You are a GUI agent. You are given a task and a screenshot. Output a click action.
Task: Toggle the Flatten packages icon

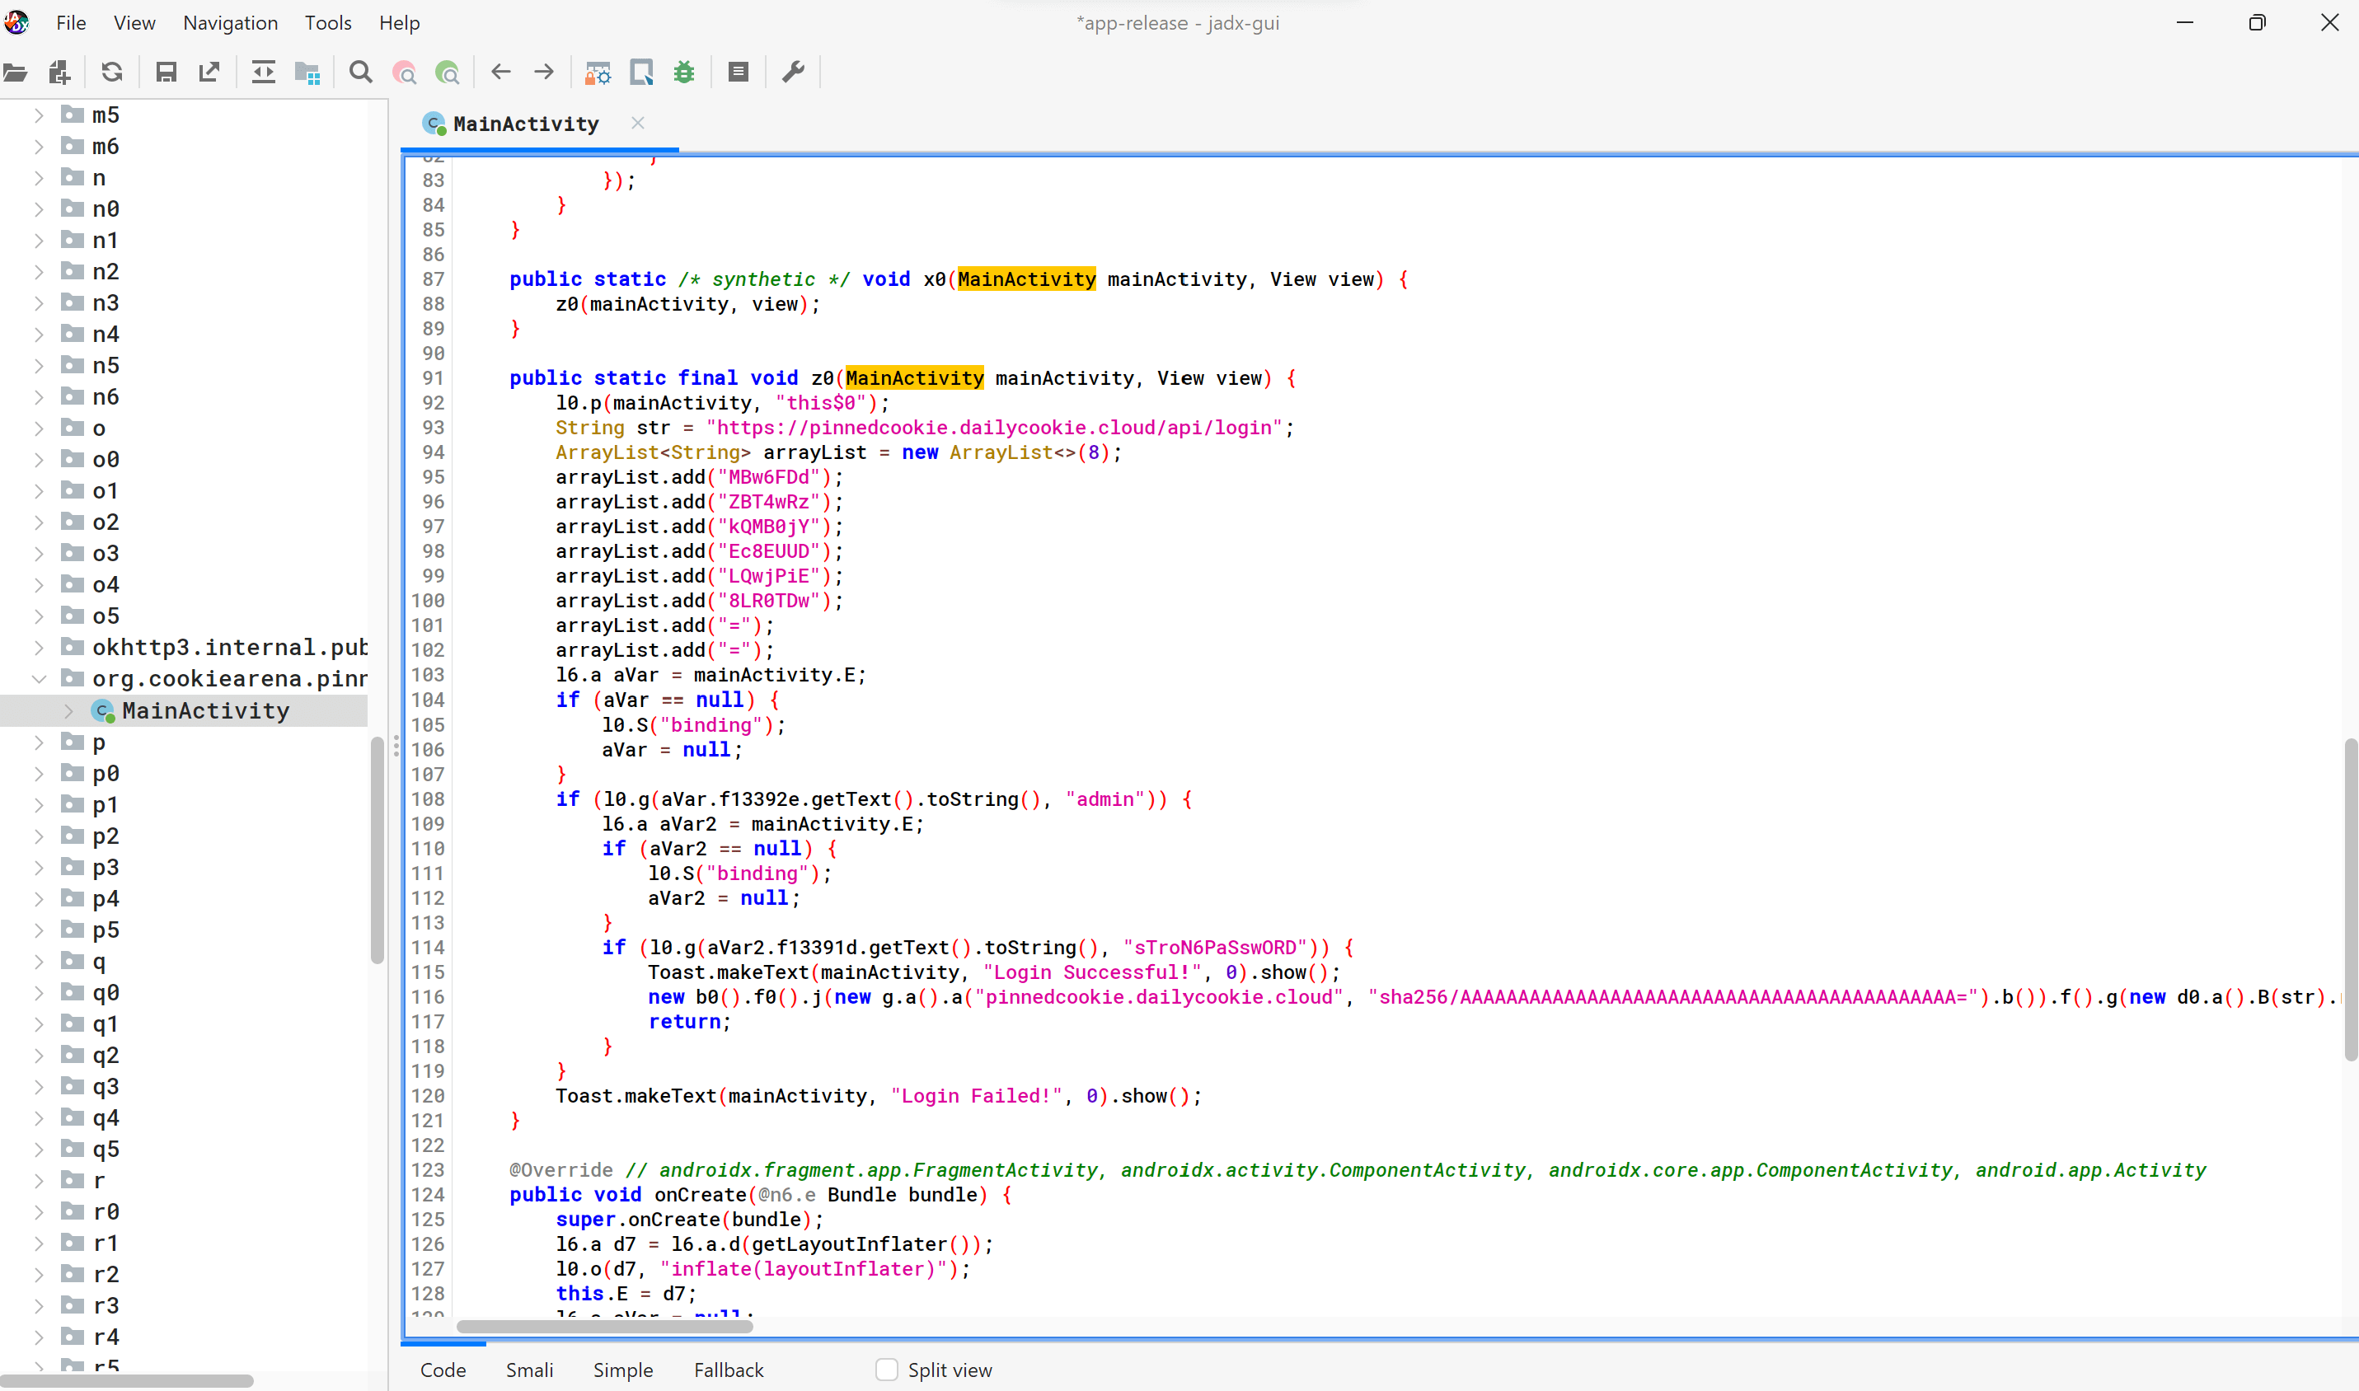pyautogui.click(x=307, y=73)
